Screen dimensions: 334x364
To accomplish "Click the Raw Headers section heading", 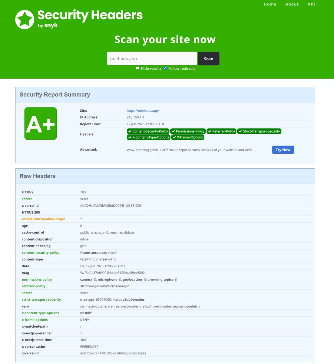I will pos(38,176).
